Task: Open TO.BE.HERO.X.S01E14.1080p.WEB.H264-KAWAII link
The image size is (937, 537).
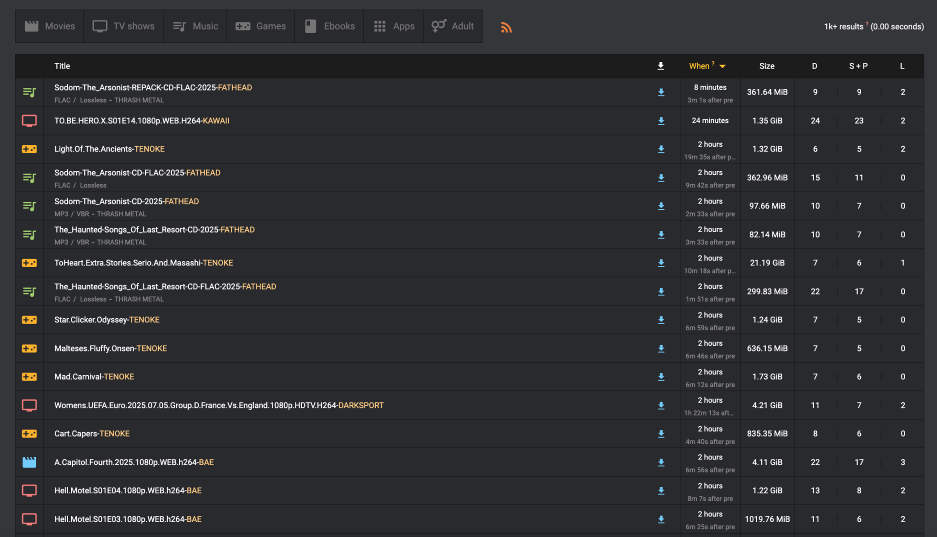Action: (142, 121)
